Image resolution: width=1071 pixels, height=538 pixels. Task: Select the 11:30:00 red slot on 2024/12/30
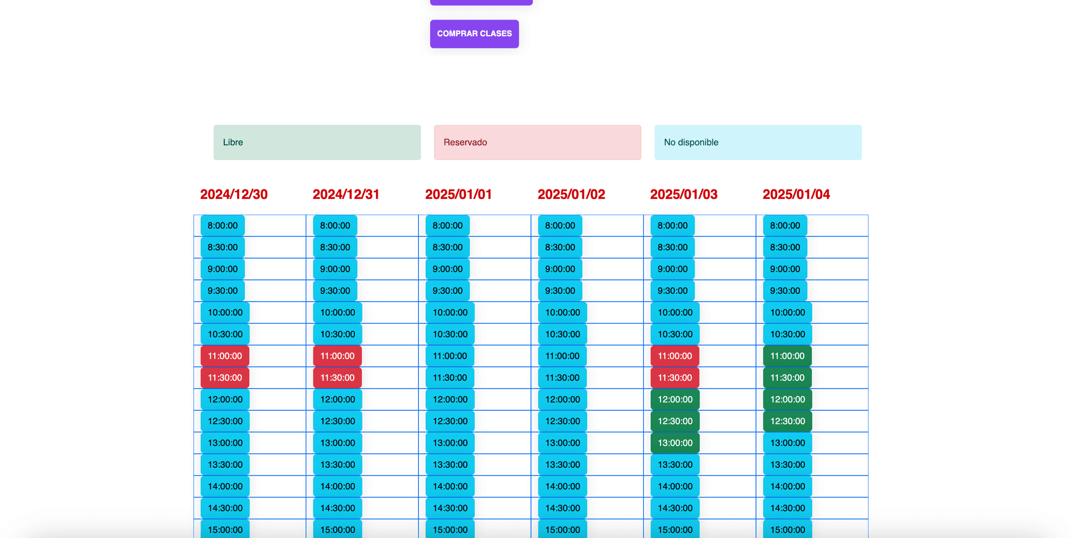(224, 377)
